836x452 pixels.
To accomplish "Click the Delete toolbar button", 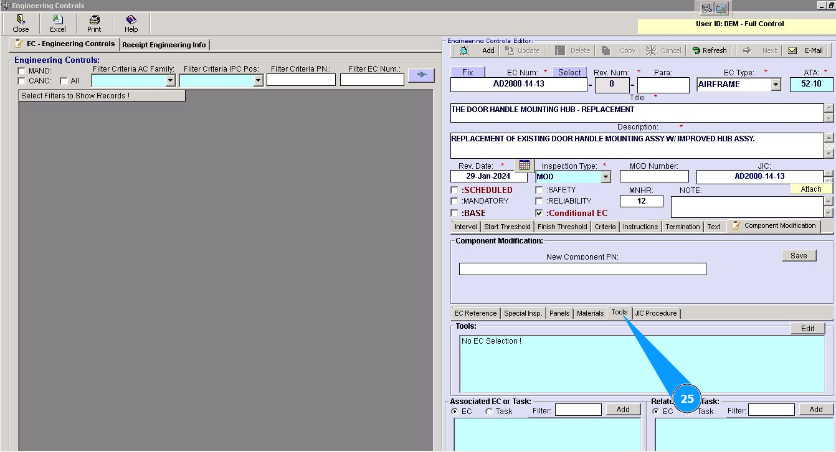I will tap(572, 50).
